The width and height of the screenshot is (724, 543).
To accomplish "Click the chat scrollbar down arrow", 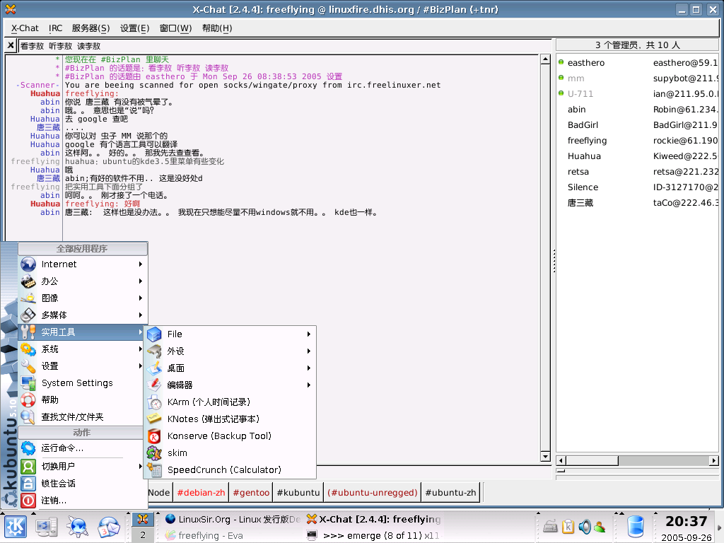I will pyautogui.click(x=545, y=457).
